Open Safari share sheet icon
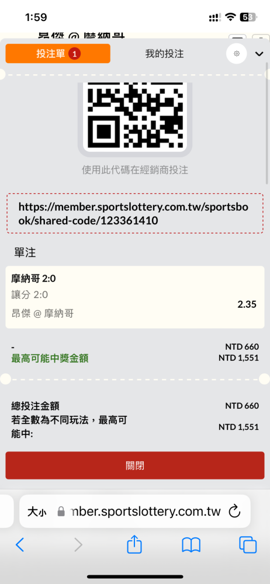270x584 pixels. pos(134,544)
